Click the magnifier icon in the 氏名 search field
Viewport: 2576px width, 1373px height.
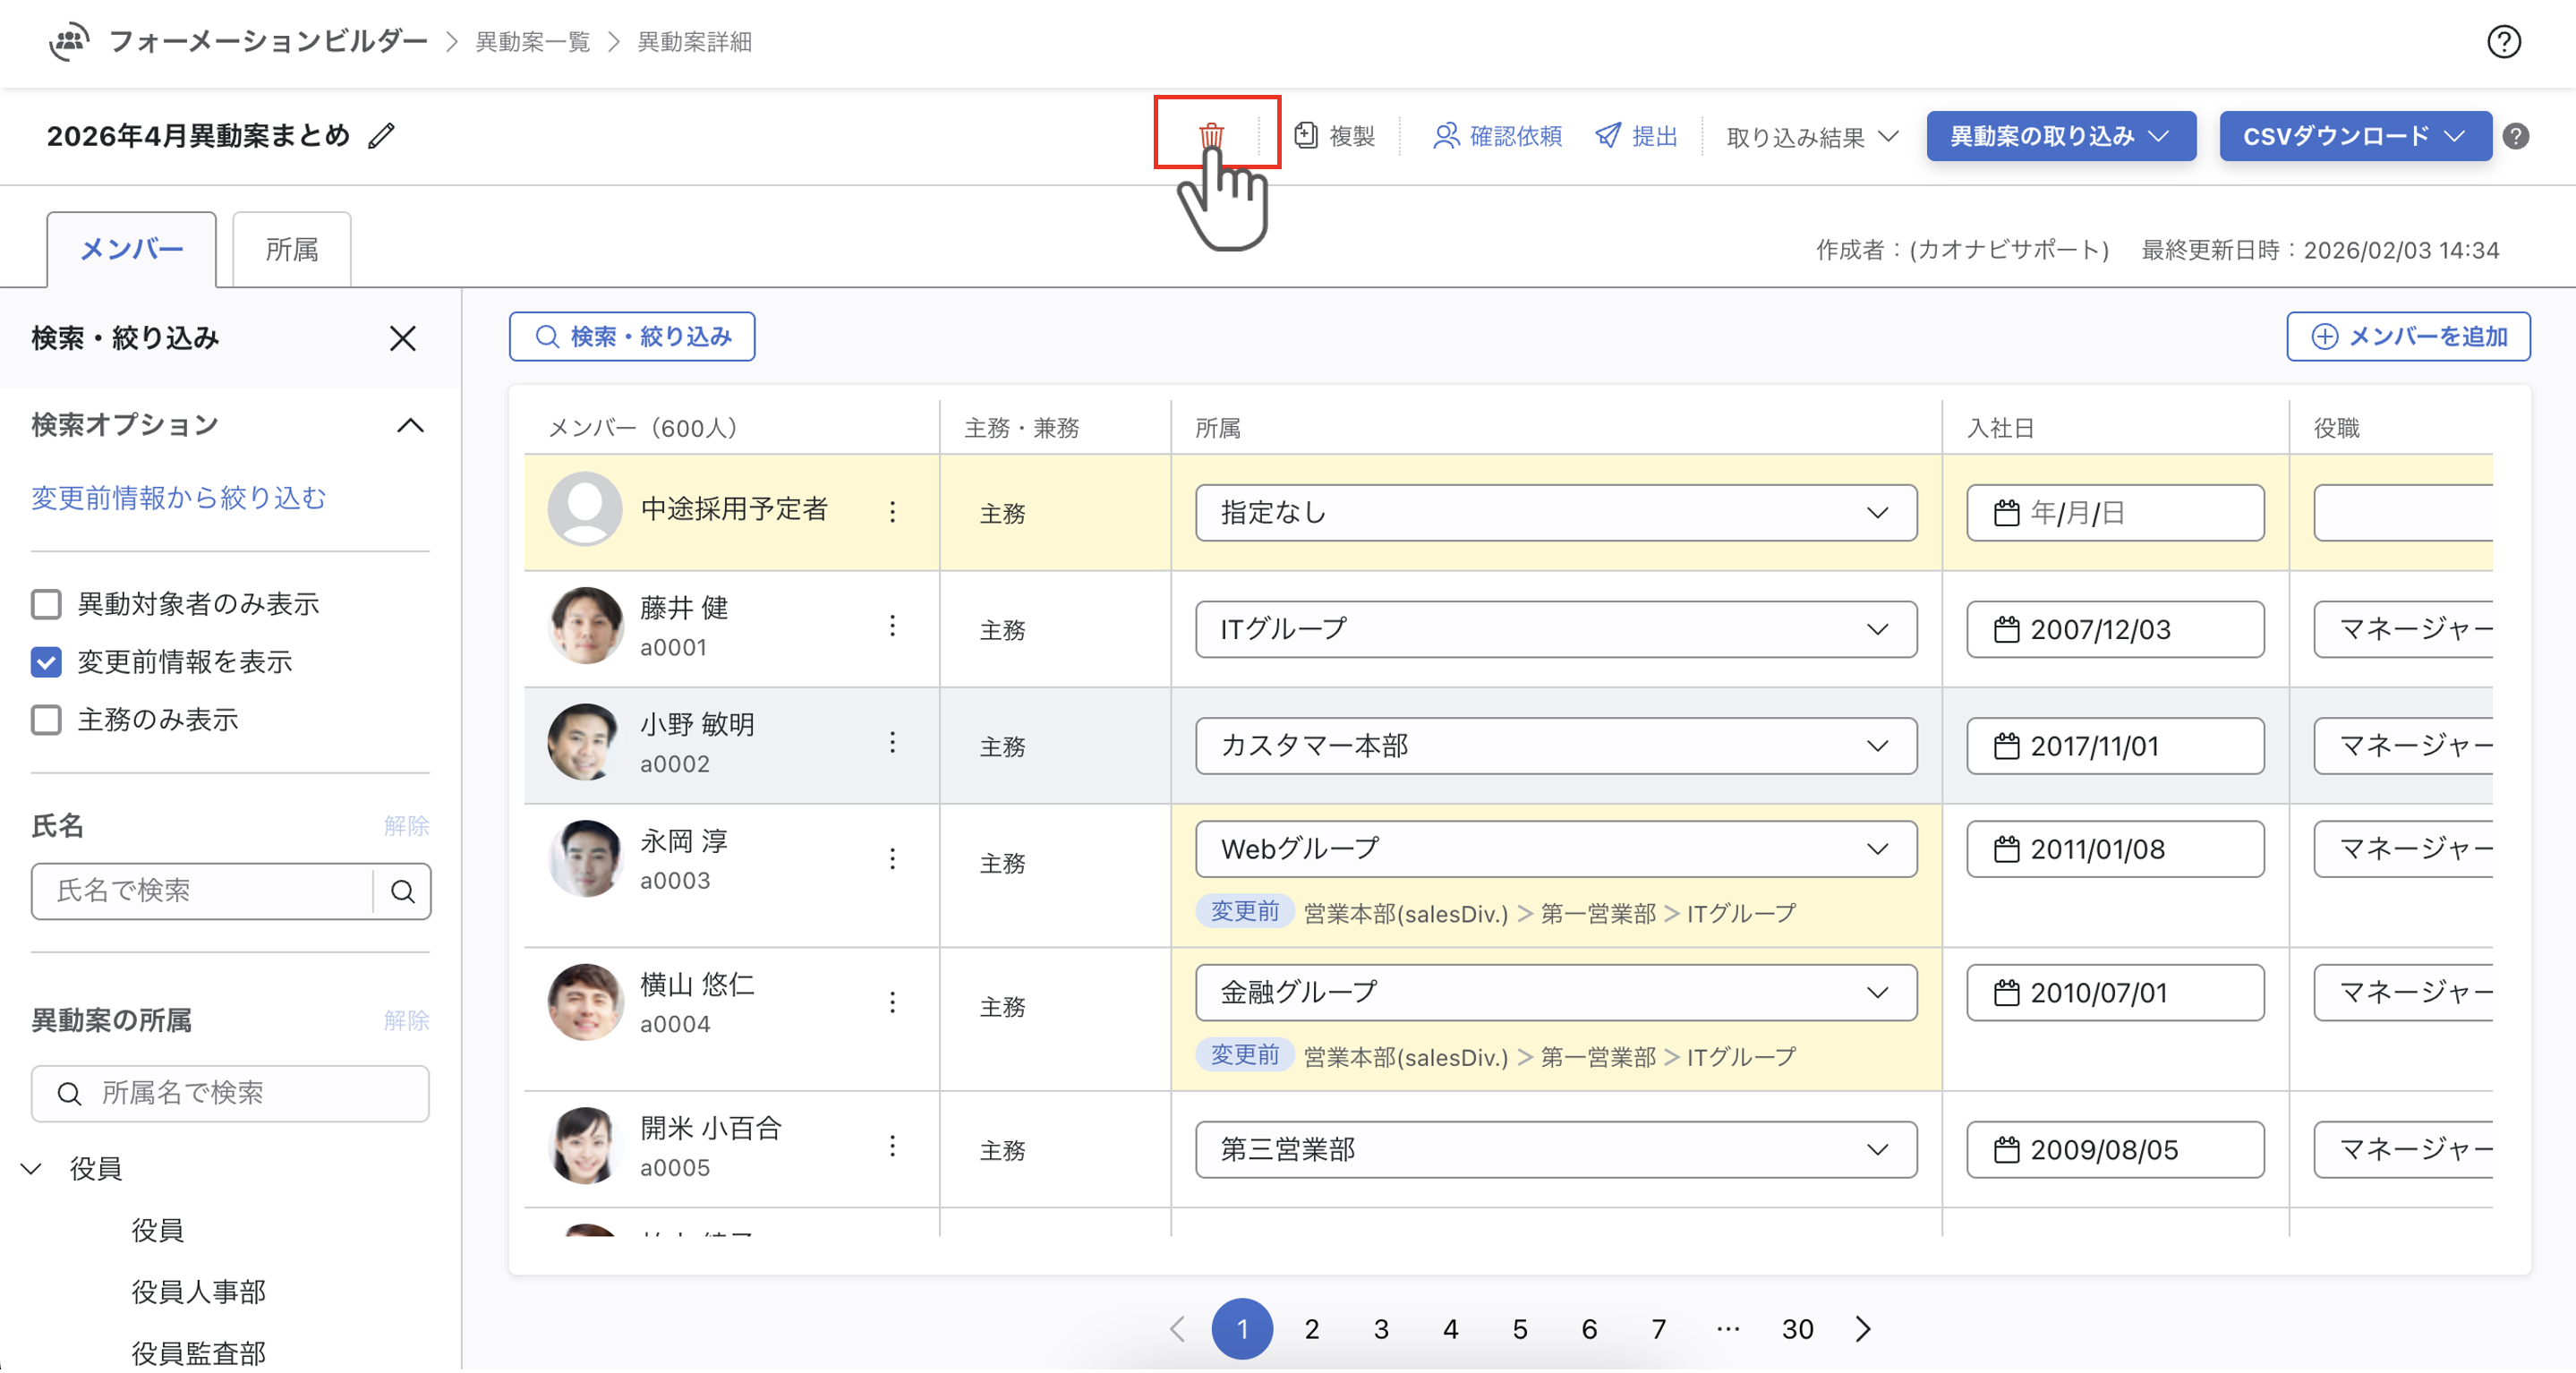(402, 891)
